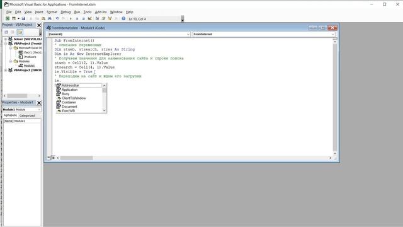Open the Edit menu
This screenshot has width=403, height=227.
pos(18,12)
